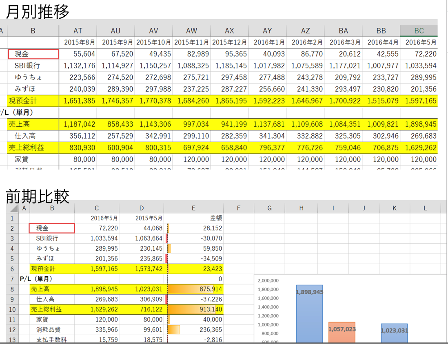
Task: Click cell 1,865,195 in 現預金計 row
Action: (x=229, y=101)
